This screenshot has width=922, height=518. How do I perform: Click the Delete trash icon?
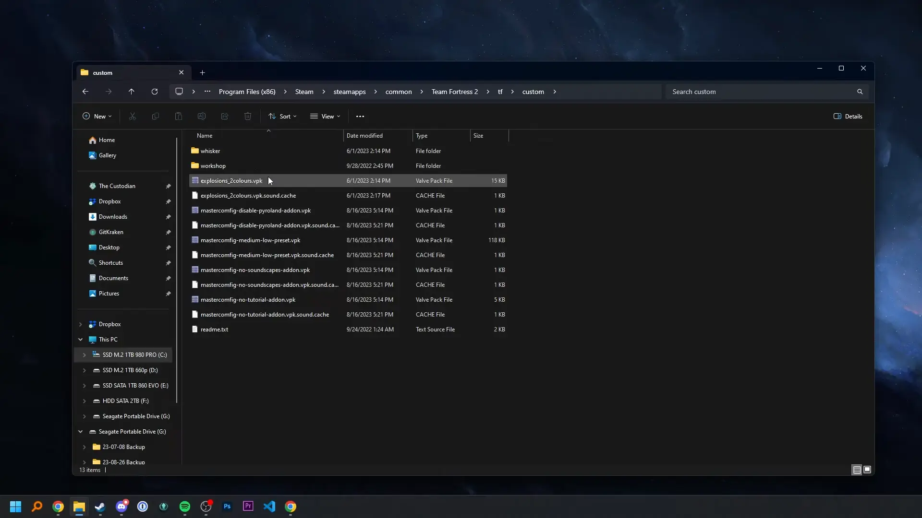[x=248, y=117]
